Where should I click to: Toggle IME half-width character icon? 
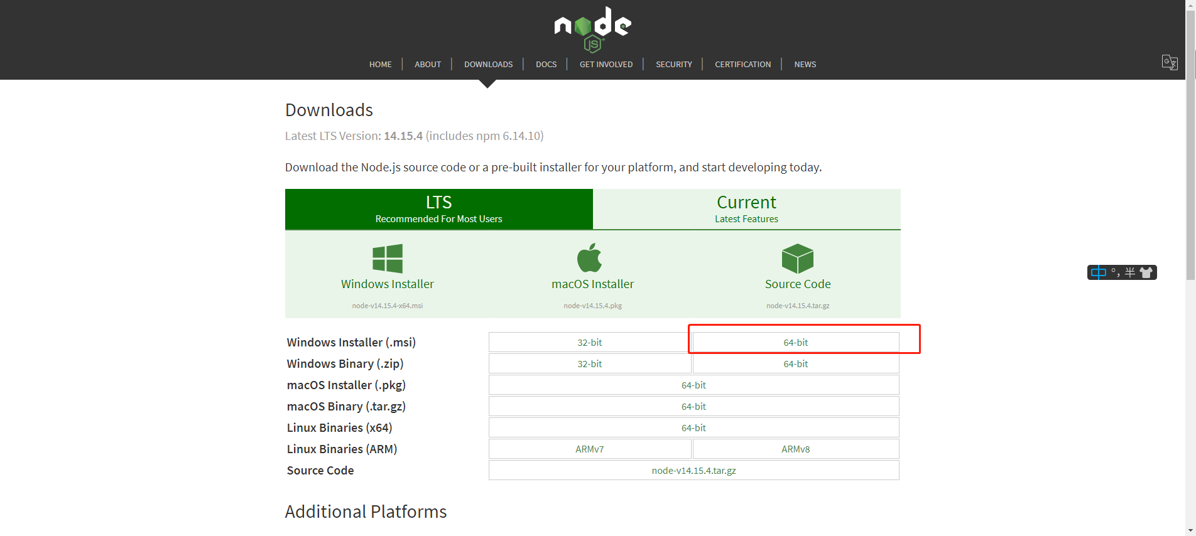(1130, 272)
